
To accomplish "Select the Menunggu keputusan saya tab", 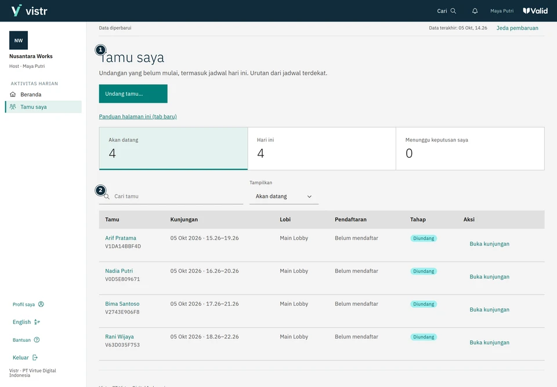I will coord(470,149).
